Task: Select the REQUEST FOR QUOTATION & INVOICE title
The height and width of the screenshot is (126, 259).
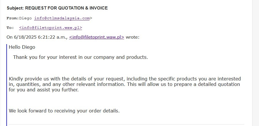Action: (x=66, y=8)
